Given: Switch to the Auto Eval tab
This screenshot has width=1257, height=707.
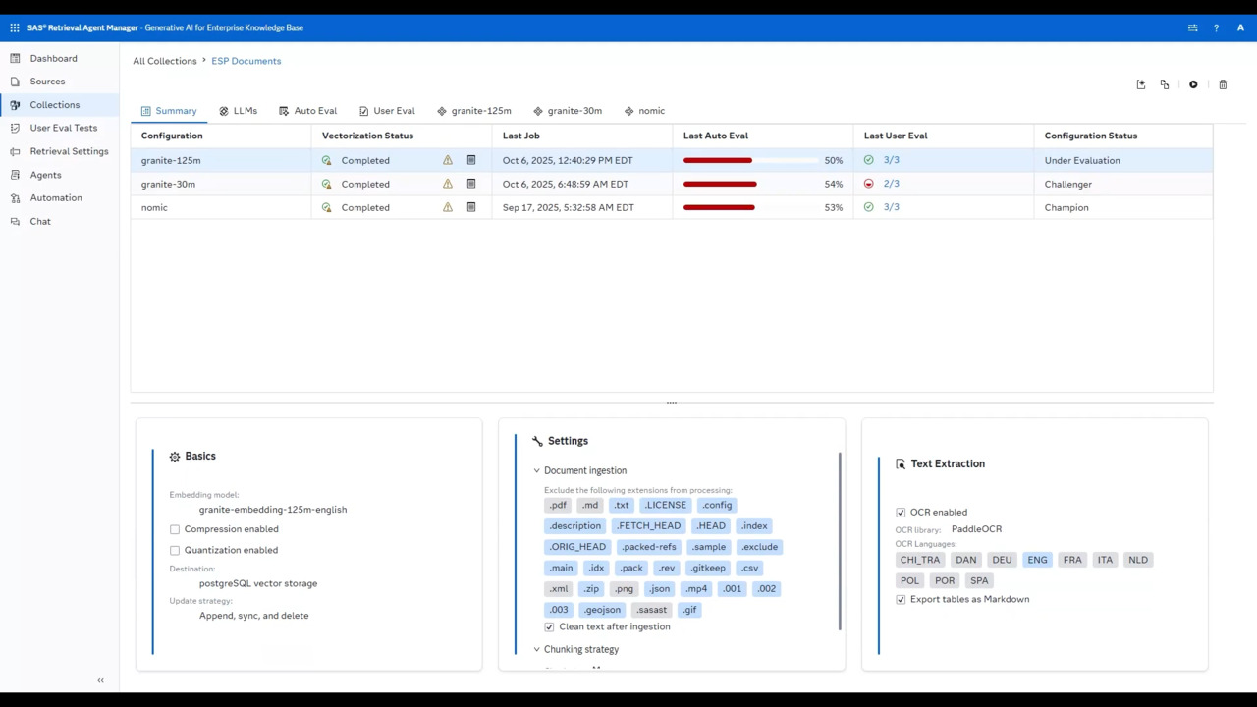Looking at the screenshot, I should tap(307, 111).
